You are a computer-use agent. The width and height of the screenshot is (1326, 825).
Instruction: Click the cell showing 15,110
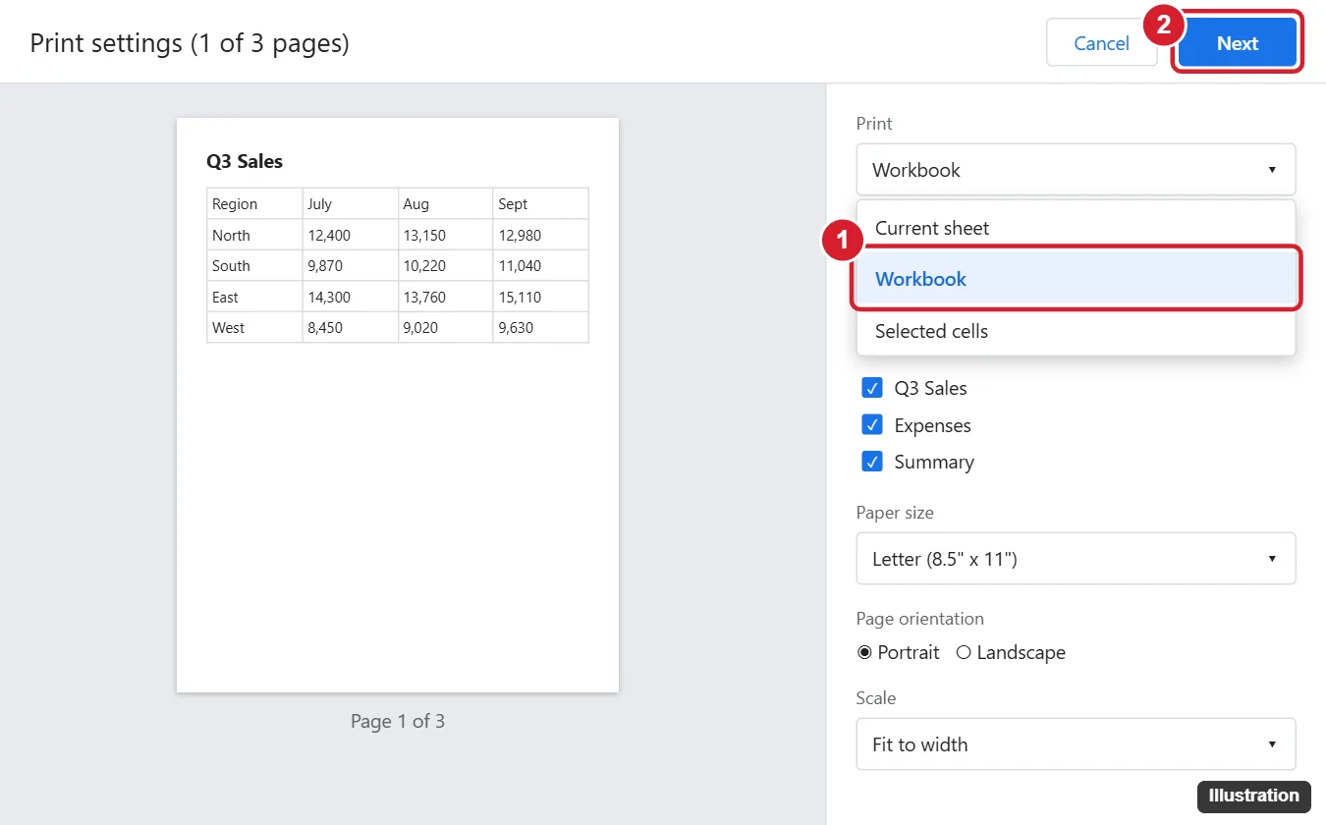coord(540,297)
